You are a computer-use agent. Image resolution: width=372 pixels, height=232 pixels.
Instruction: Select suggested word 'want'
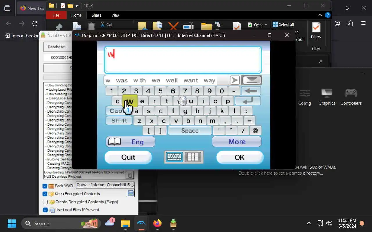point(191,80)
